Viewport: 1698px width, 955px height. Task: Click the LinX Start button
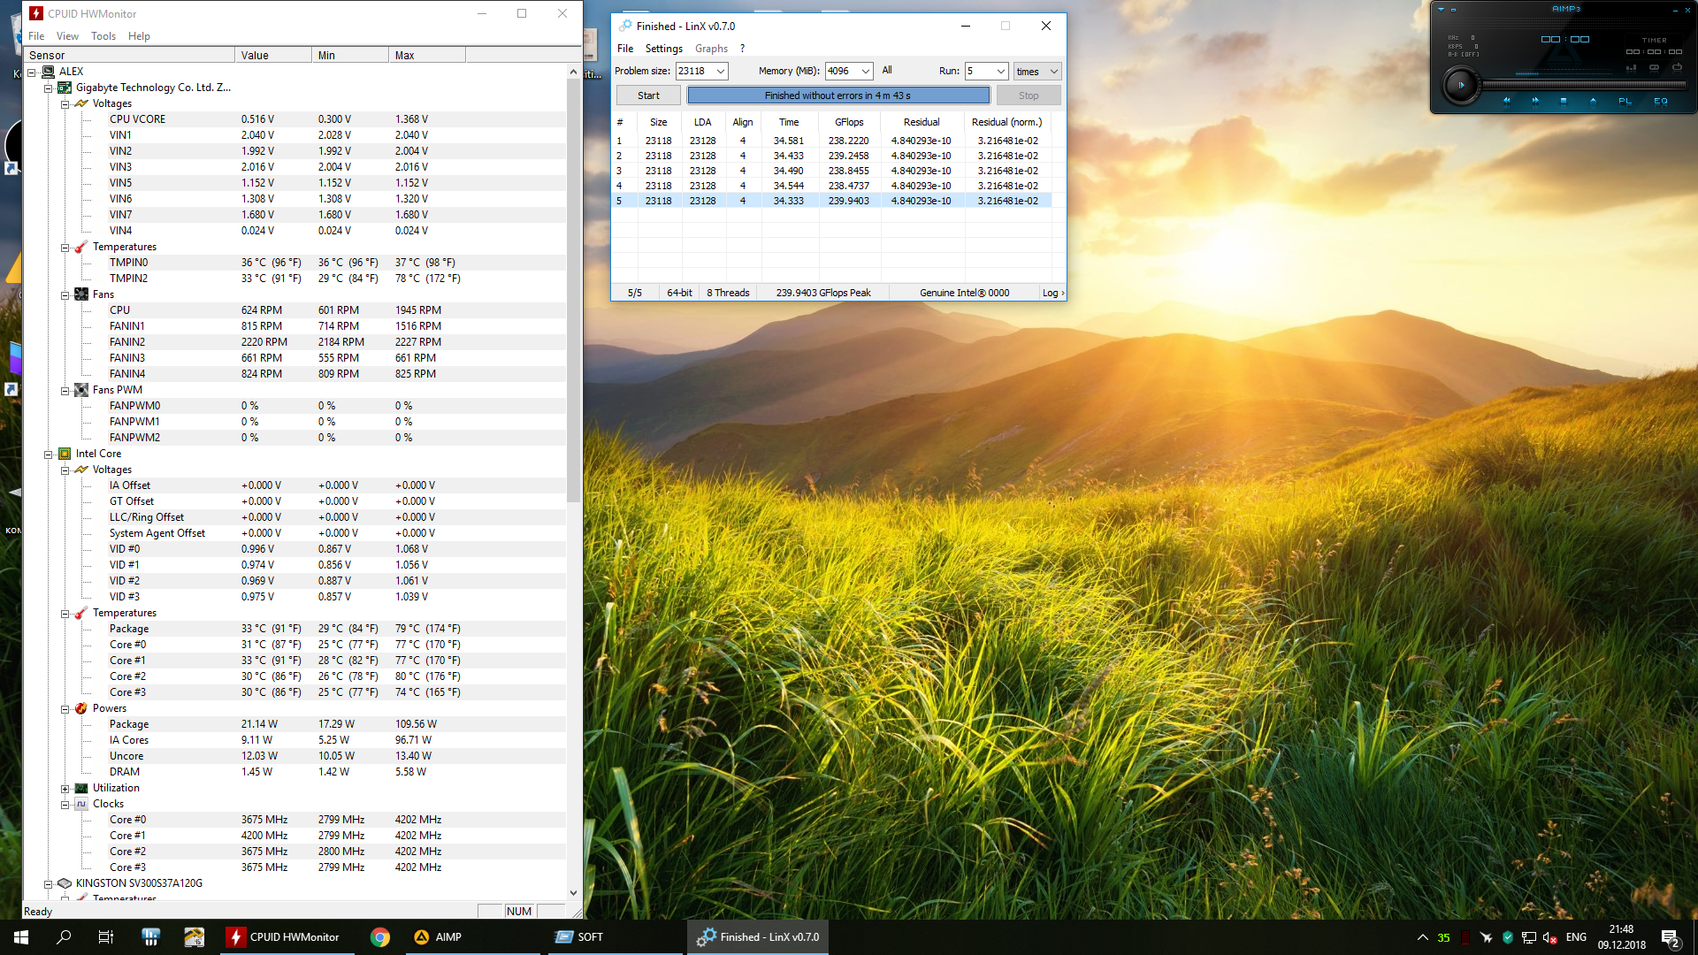(648, 95)
